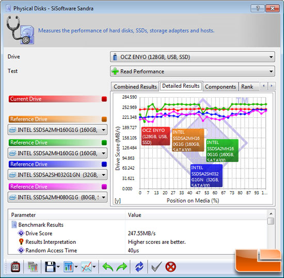Click the [y] axis toggle label
284x278 pixels.
click(x=118, y=200)
